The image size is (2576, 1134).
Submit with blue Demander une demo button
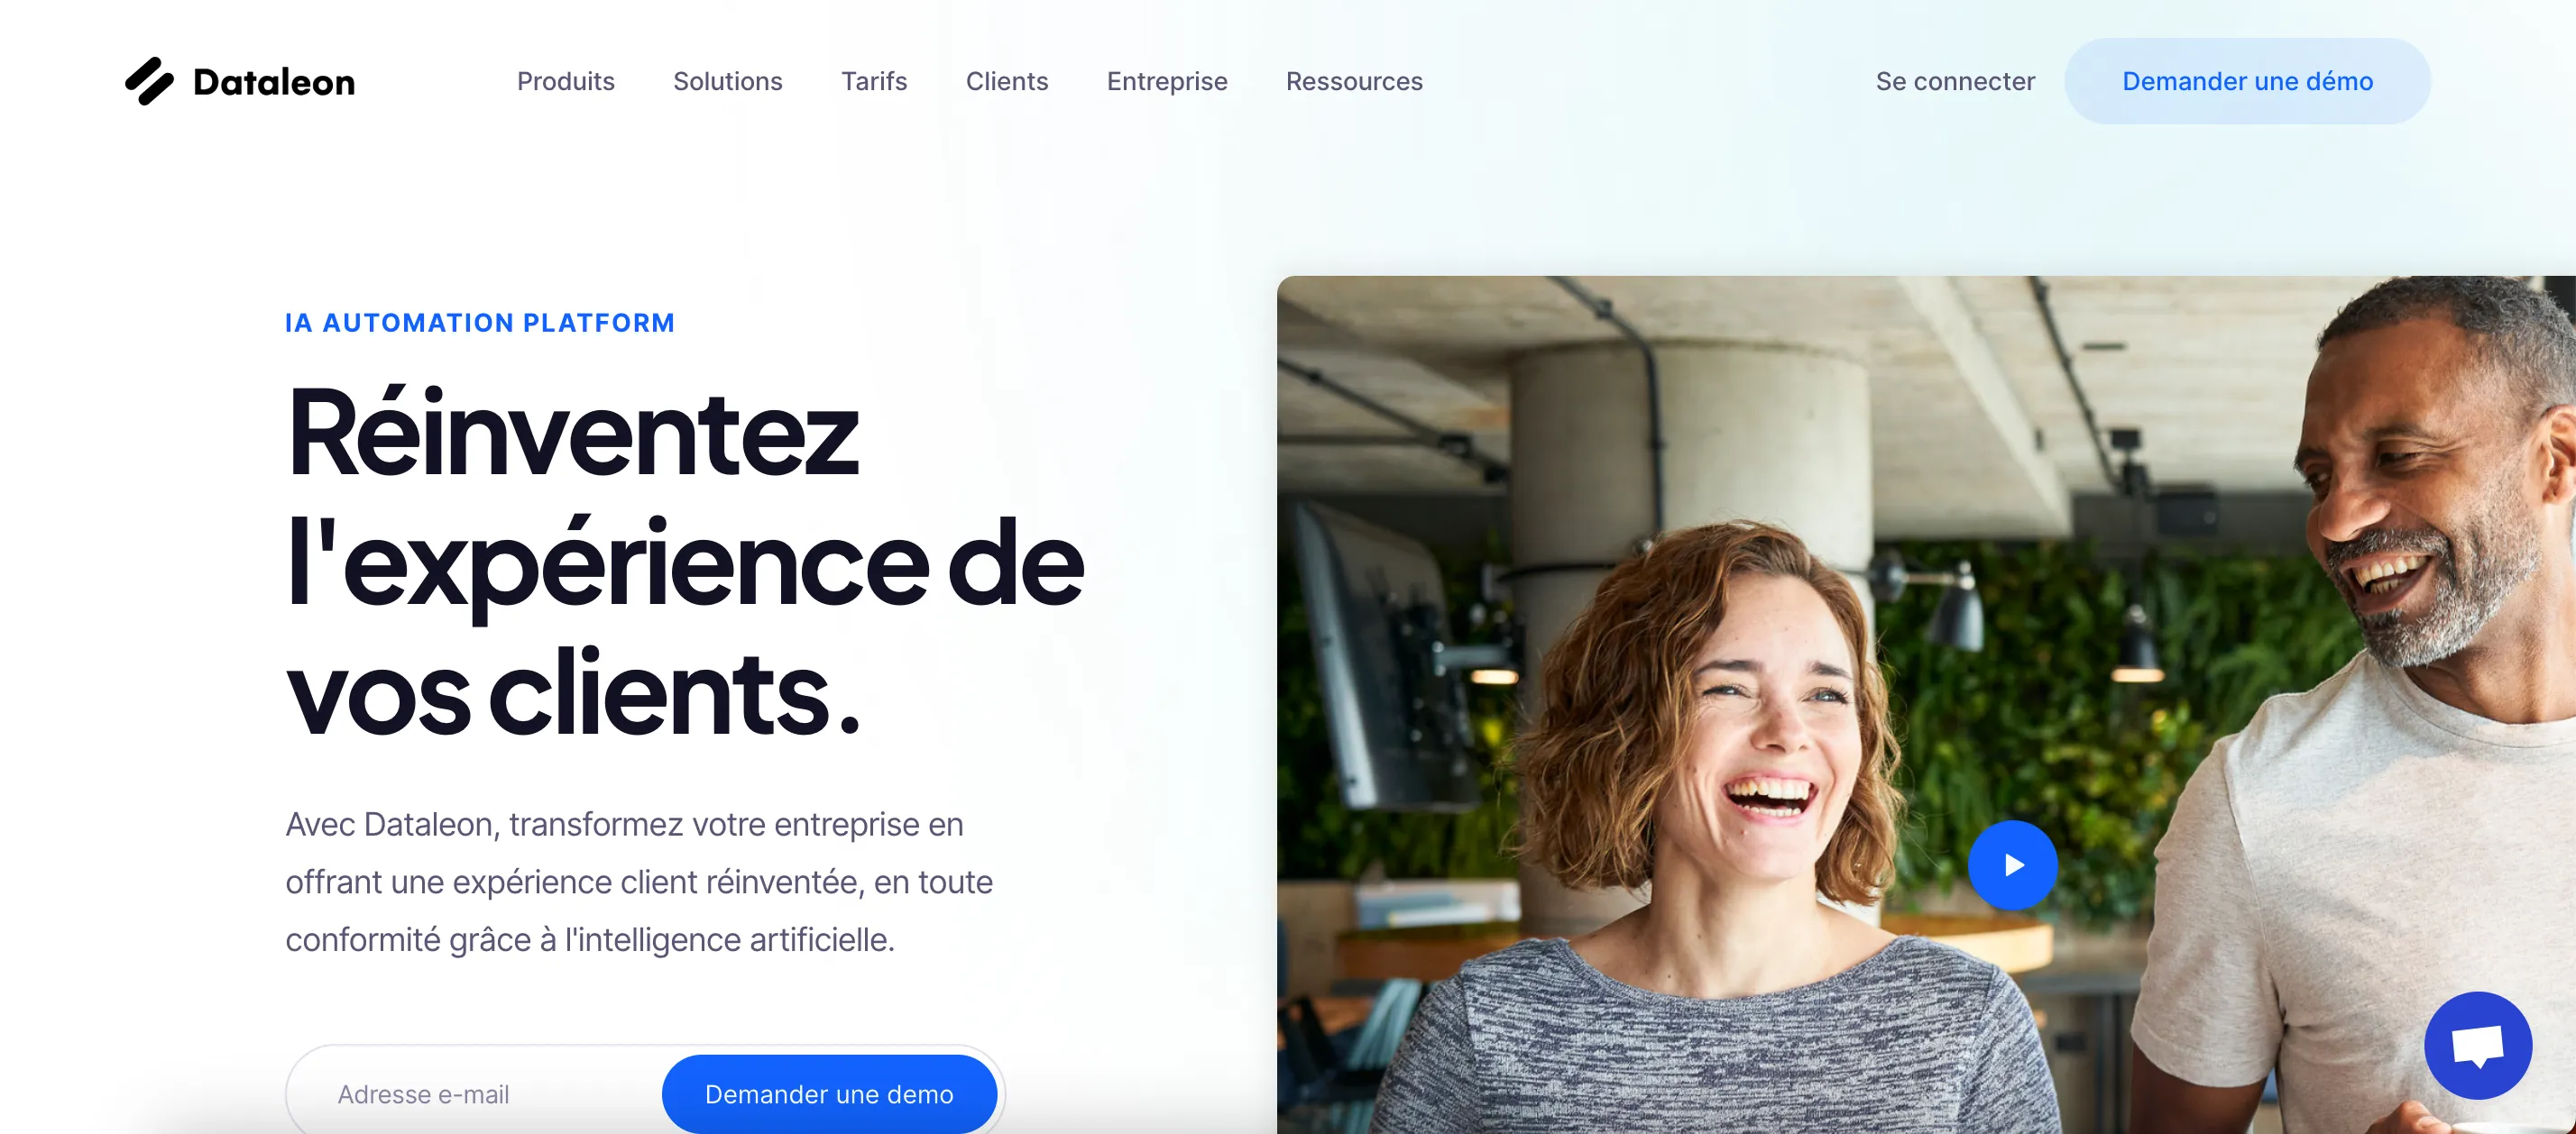tap(829, 1093)
